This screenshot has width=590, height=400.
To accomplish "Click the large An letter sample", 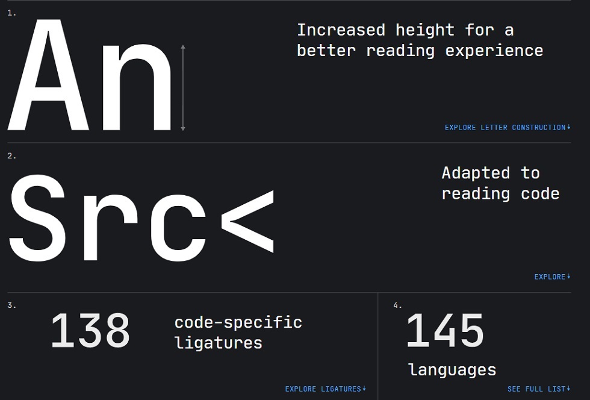I will (x=90, y=75).
